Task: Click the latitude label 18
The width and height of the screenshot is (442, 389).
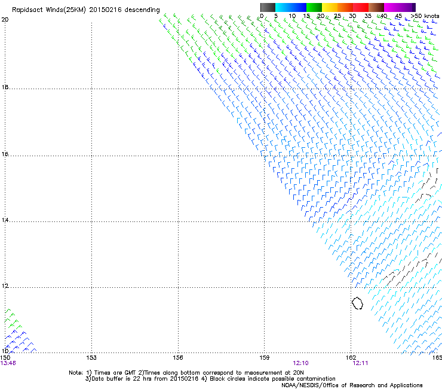Action: [x=5, y=87]
